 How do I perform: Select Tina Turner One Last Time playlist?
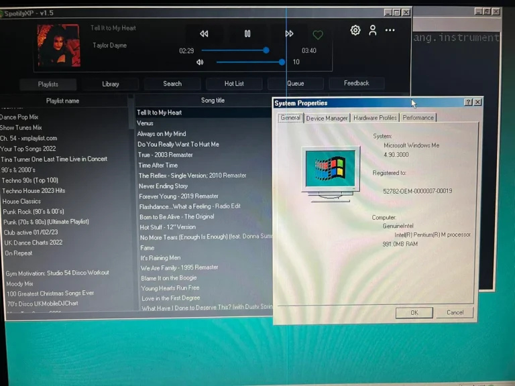pos(54,159)
